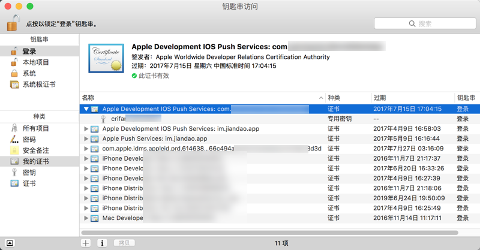Click the 此证书有效 validity status text
Image resolution: width=480 pixels, height=250 pixels.
(154, 76)
